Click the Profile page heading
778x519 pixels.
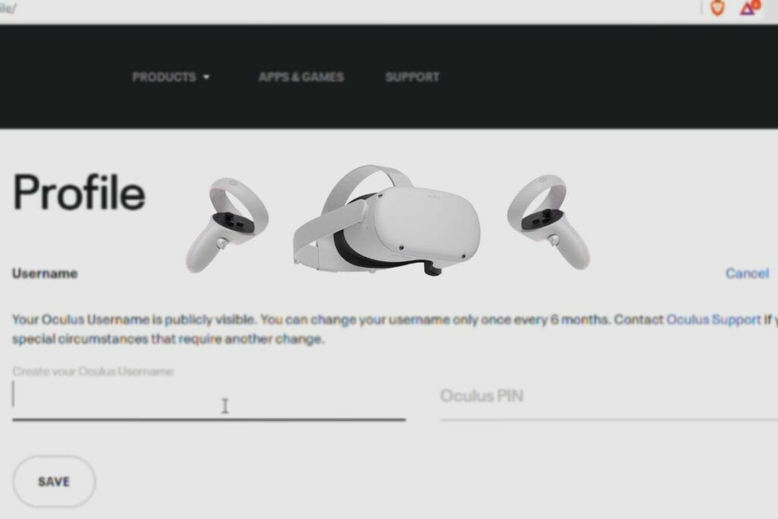click(78, 192)
